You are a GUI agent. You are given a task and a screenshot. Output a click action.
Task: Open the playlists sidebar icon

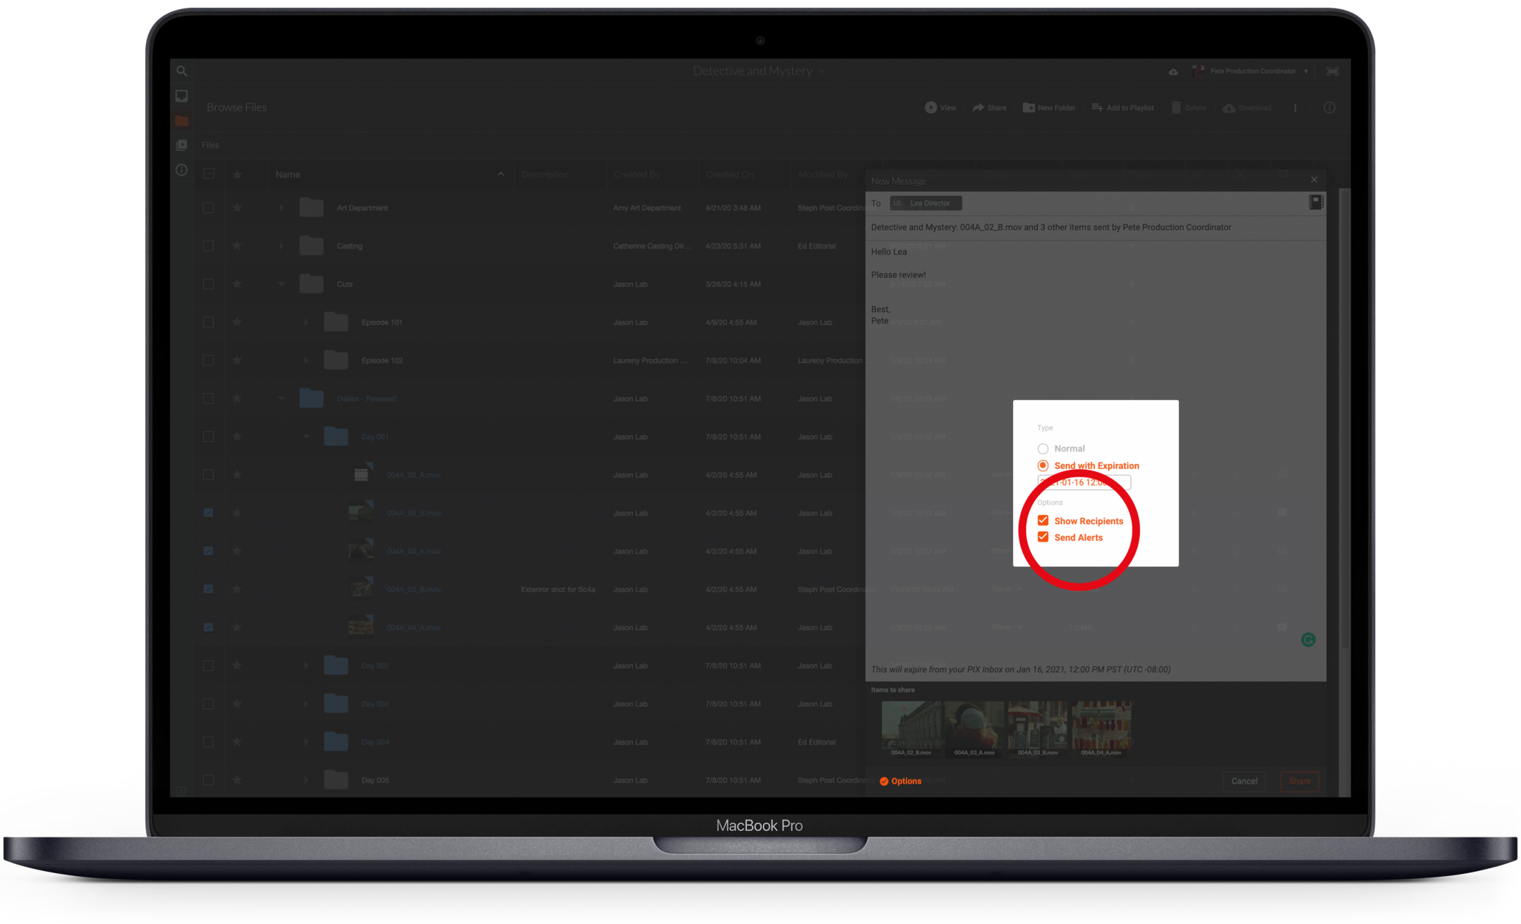pos(182,145)
